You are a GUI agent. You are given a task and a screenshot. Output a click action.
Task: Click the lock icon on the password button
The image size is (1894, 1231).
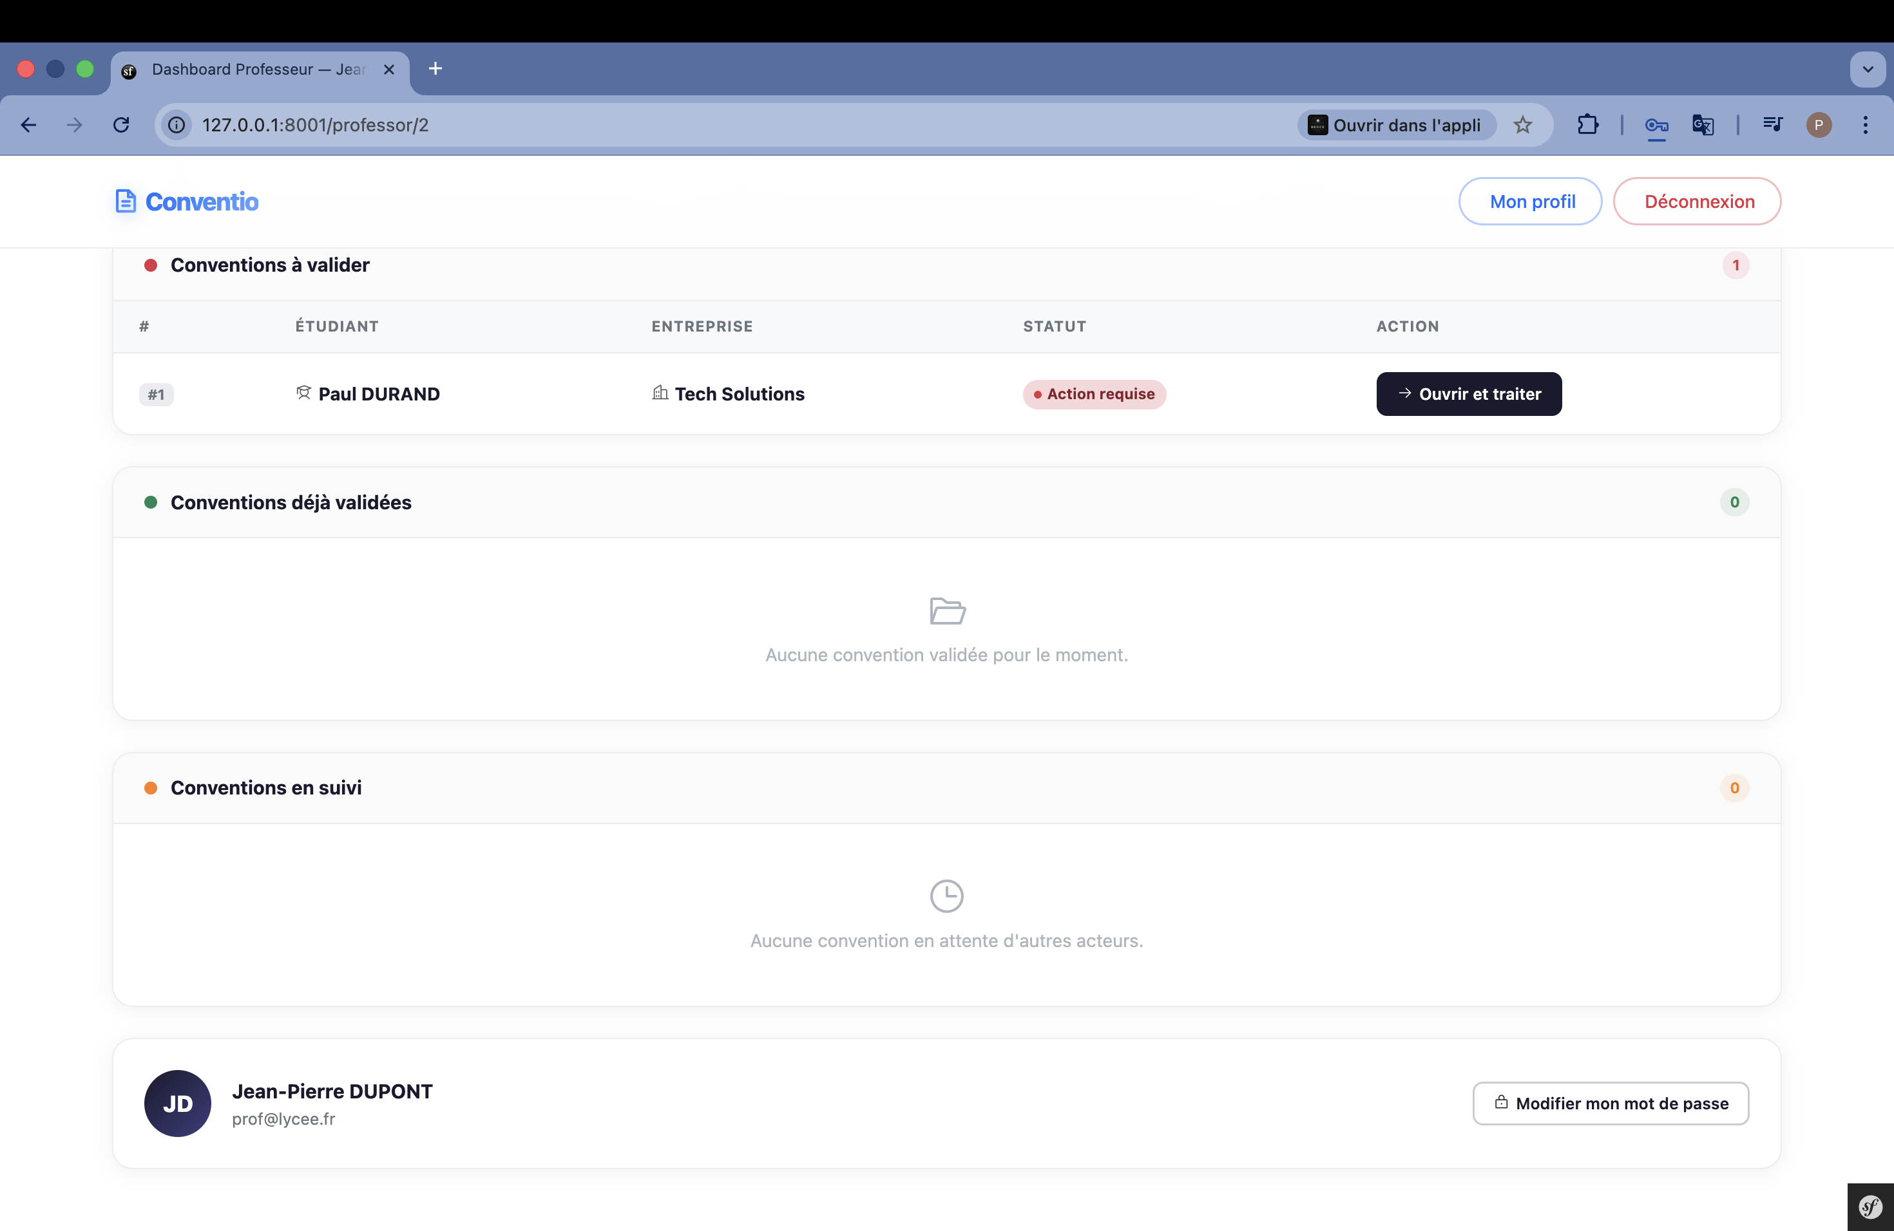[1502, 1103]
